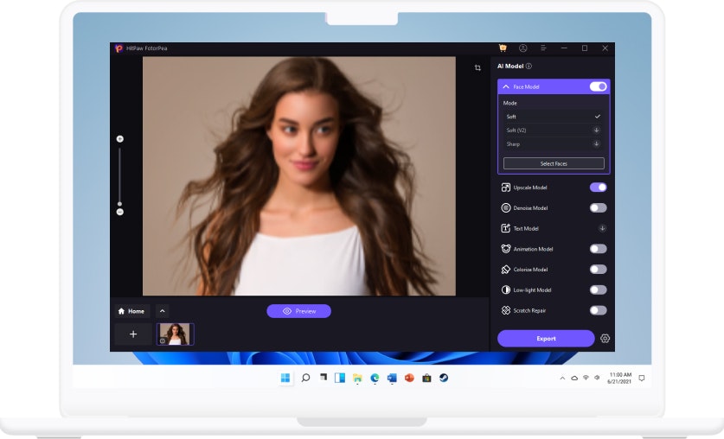Open Microsoft Edge from taskbar
This screenshot has height=439, width=724.
coord(375,379)
